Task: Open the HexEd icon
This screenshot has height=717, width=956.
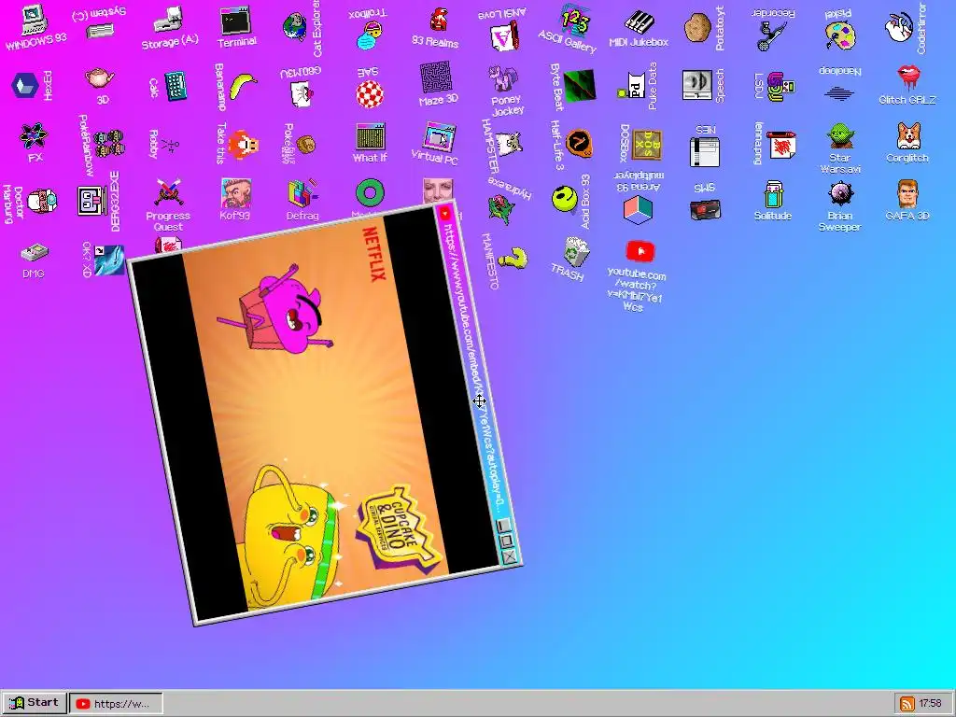Action: [25, 85]
